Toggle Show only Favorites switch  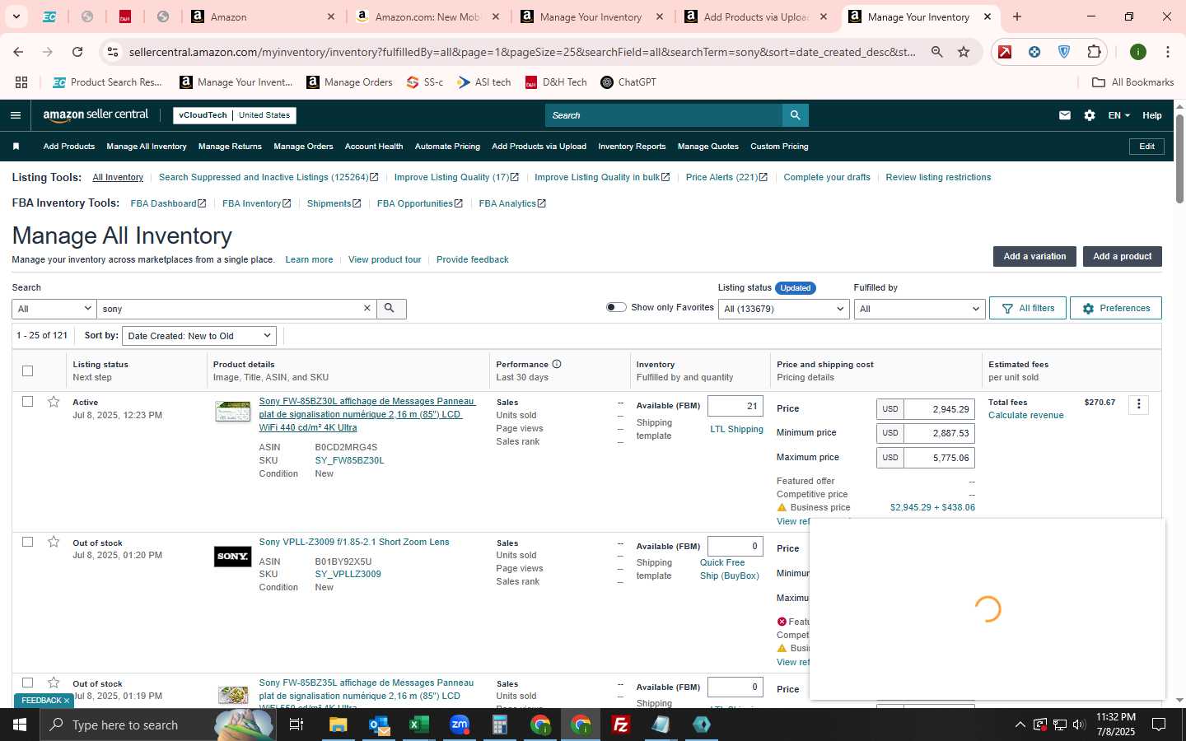point(616,307)
